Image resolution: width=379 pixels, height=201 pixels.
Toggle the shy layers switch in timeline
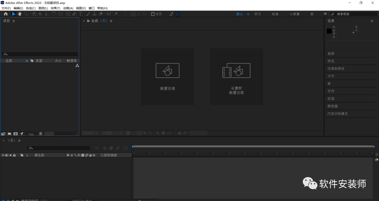pyautogui.click(x=105, y=148)
